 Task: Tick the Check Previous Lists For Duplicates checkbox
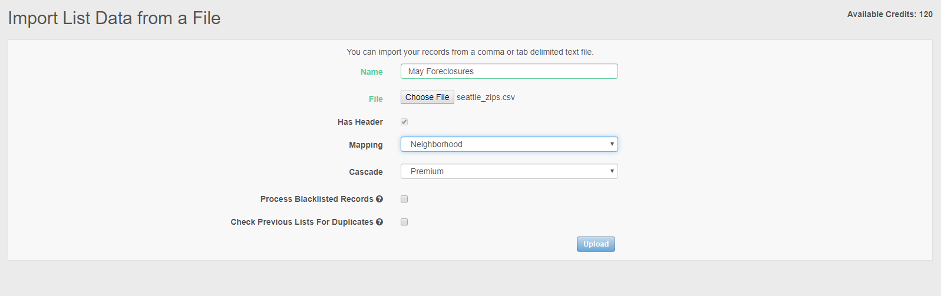point(404,222)
